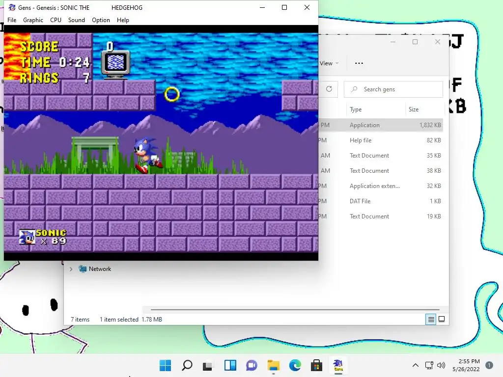Select the Text Document row of 38 KB
Screen dimensions: 503x377
(381, 170)
